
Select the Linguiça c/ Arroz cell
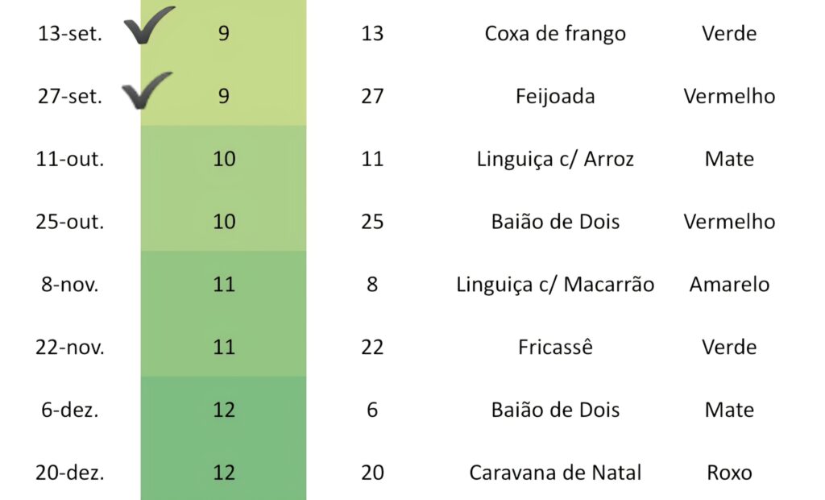point(555,159)
